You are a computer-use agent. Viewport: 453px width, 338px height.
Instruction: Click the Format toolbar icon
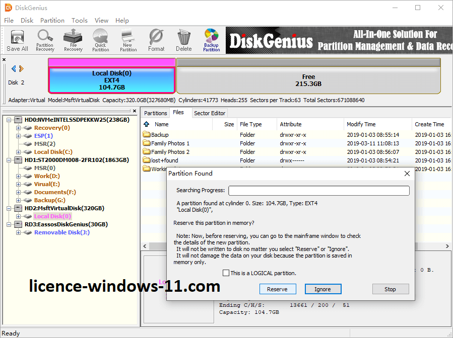pos(156,40)
